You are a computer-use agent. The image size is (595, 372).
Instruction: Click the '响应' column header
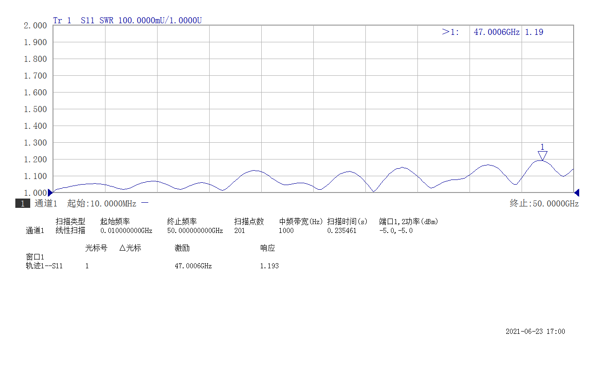(267, 248)
